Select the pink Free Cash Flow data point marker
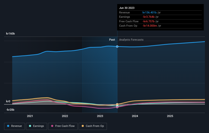Image resolution: width=209 pixels, height=133 pixels. coord(117,107)
